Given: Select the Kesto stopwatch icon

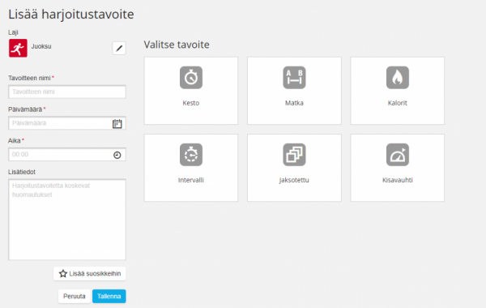Looking at the screenshot, I should (191, 78).
